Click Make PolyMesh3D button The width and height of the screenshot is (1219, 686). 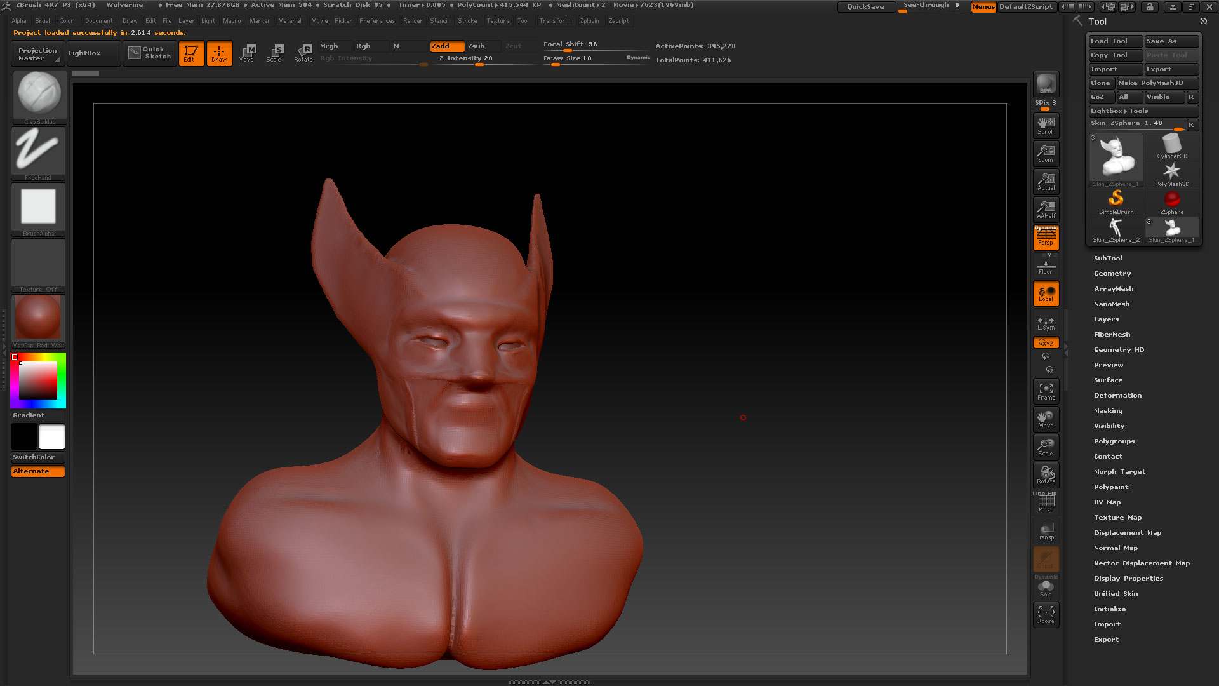pyautogui.click(x=1157, y=83)
